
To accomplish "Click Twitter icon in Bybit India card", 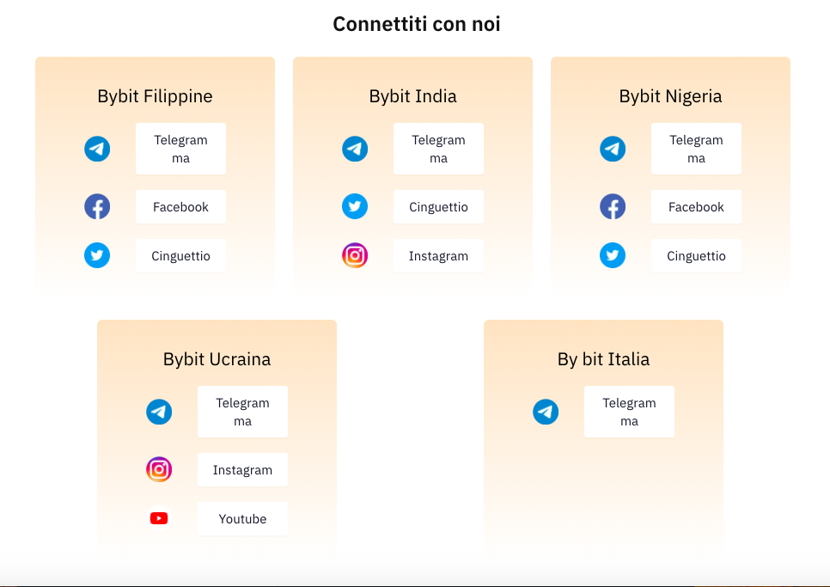I will 355,206.
